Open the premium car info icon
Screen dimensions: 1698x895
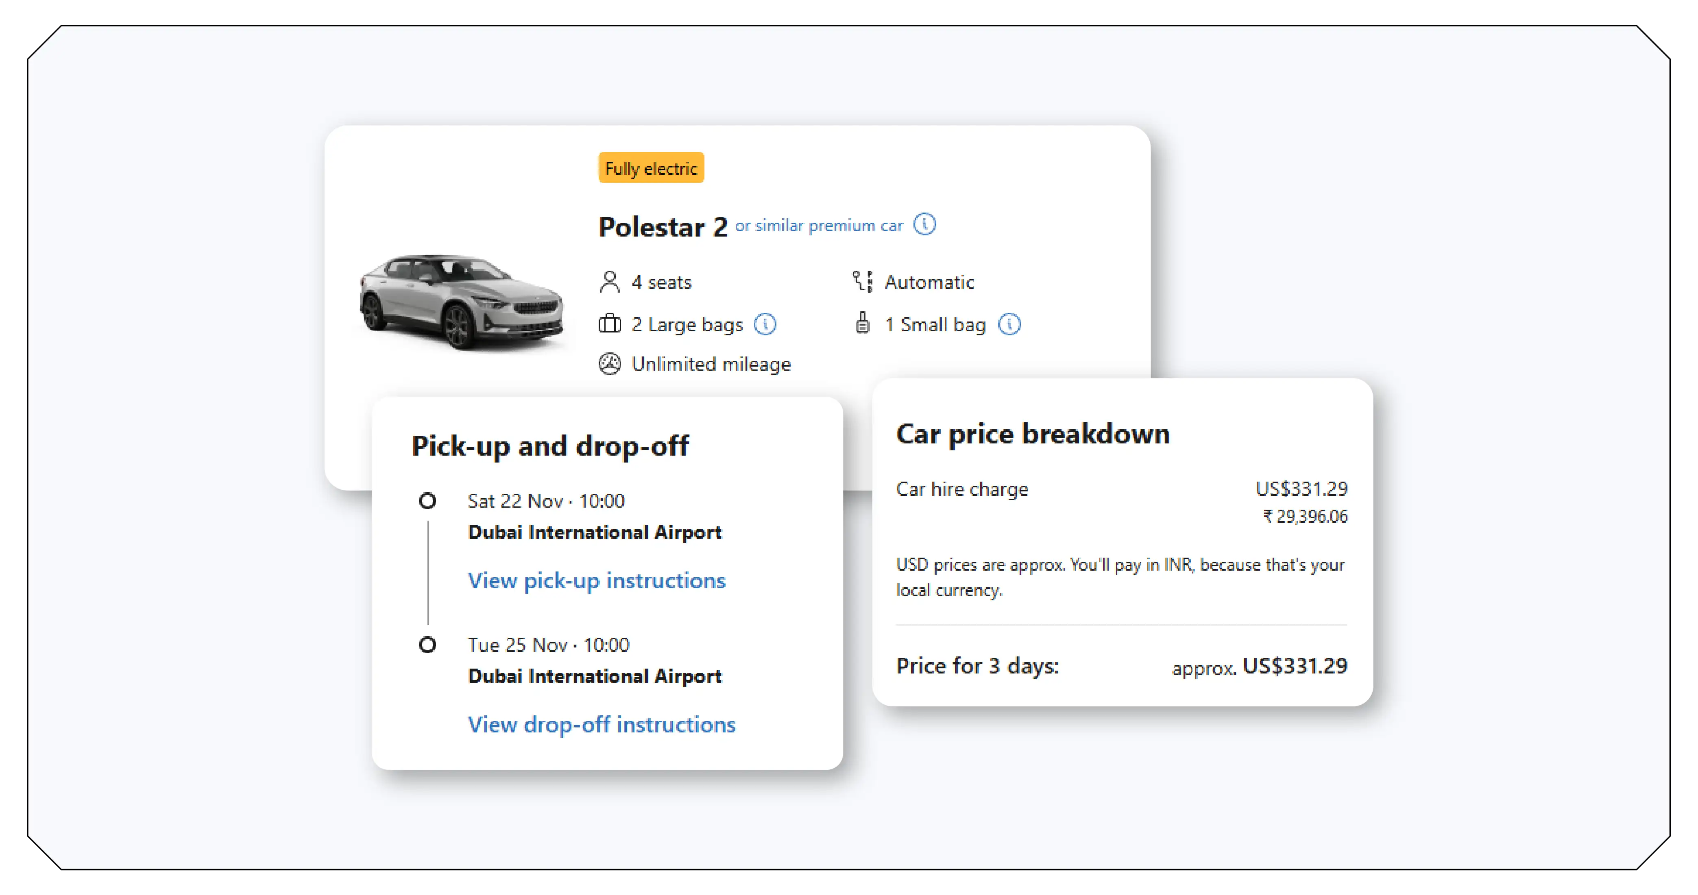(x=926, y=225)
